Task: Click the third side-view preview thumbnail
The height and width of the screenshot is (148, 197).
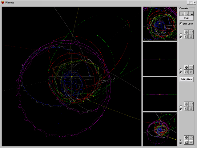Action: (160, 94)
